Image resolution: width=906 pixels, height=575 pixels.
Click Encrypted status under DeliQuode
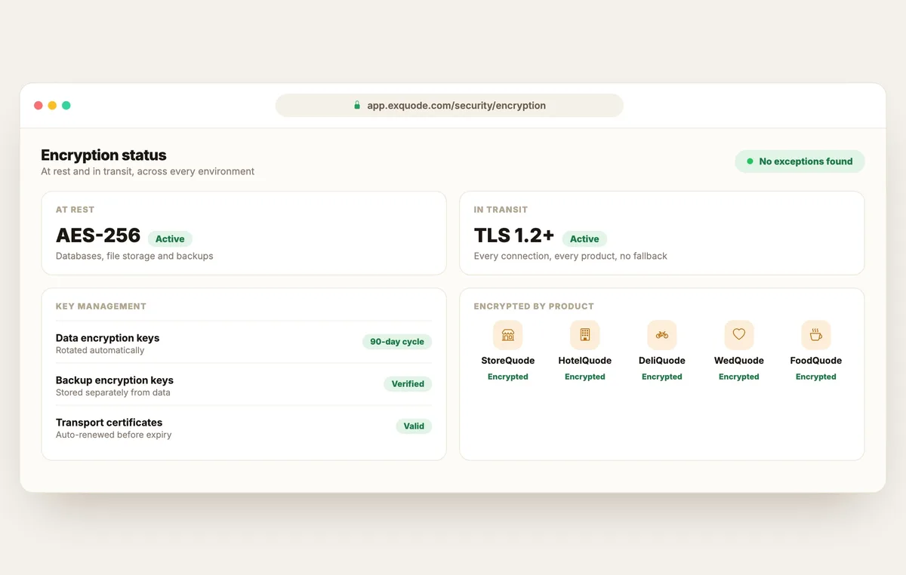pos(662,377)
